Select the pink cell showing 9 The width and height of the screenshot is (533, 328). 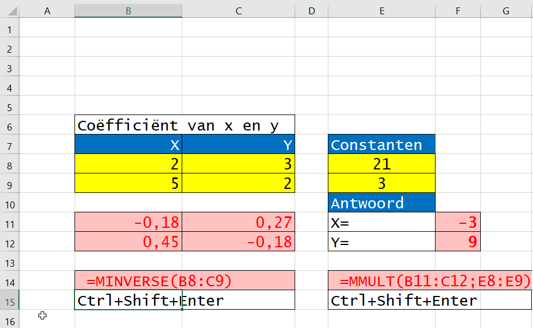[x=457, y=242]
